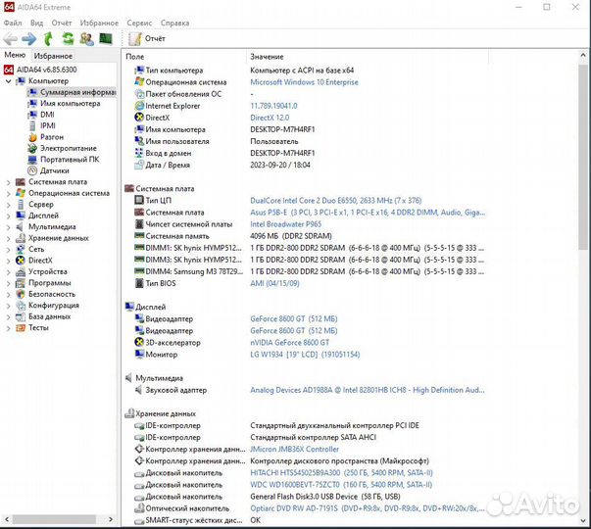
Task: Click the tree panel horizontal scrollbar thumb
Action: tap(54, 519)
